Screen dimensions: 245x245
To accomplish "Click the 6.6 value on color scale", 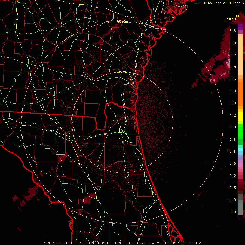I will pyautogui.click(x=233, y=79).
